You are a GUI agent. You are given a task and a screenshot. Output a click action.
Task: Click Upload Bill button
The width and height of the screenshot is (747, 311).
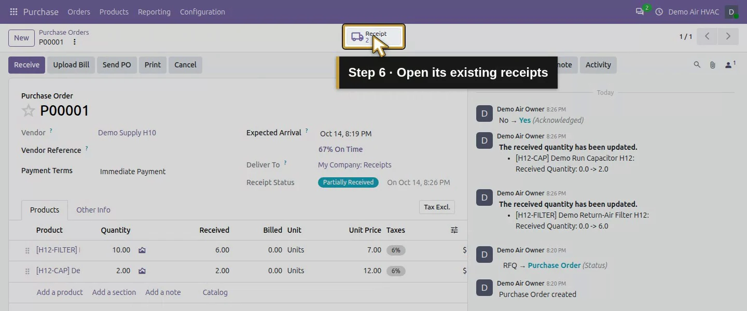(71, 65)
